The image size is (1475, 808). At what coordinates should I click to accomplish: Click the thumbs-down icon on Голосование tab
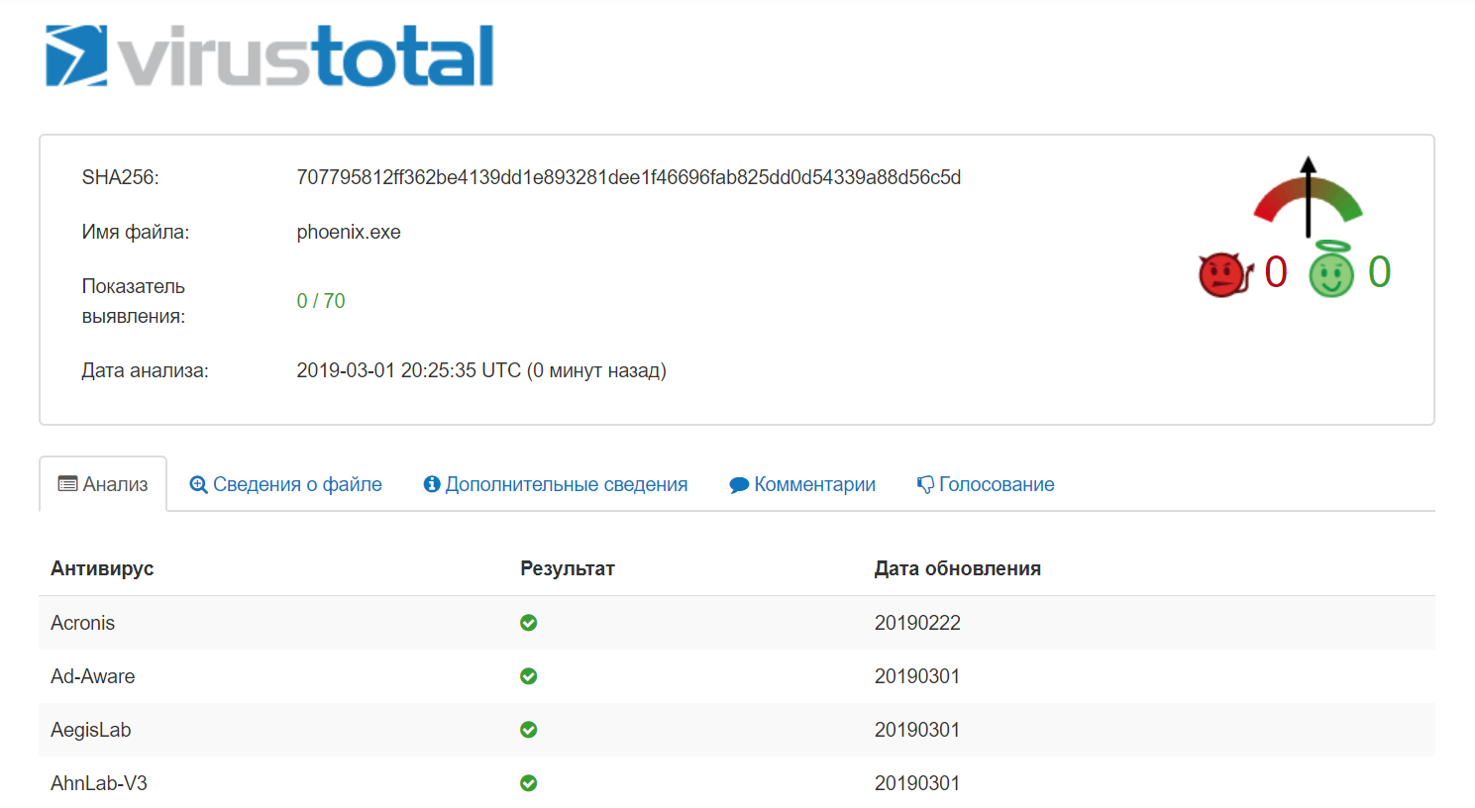point(925,484)
